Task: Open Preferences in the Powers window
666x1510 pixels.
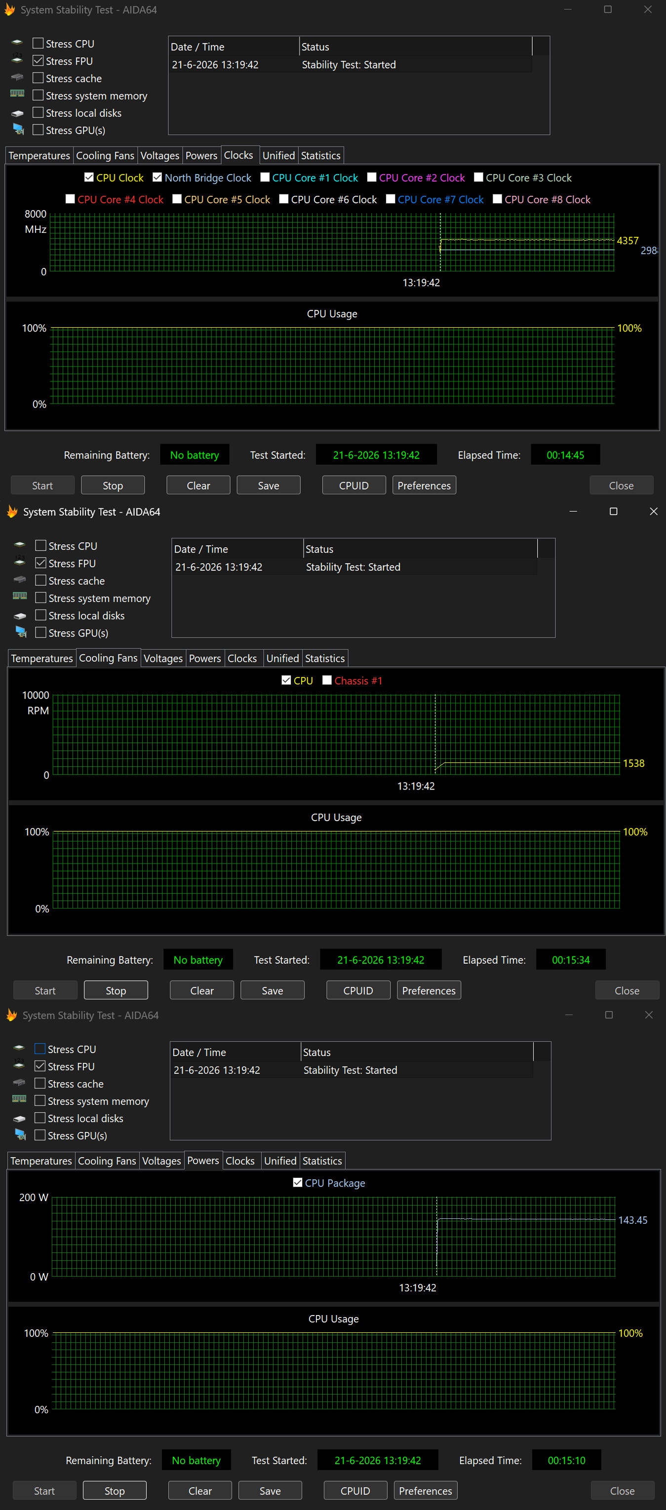Action: (426, 1491)
